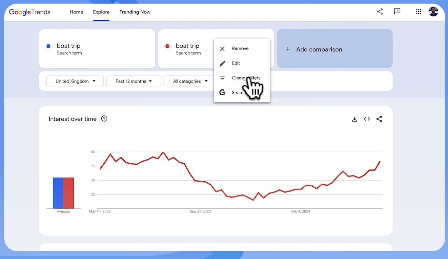Click the blue average bar
448x259 pixels.
(x=58, y=193)
